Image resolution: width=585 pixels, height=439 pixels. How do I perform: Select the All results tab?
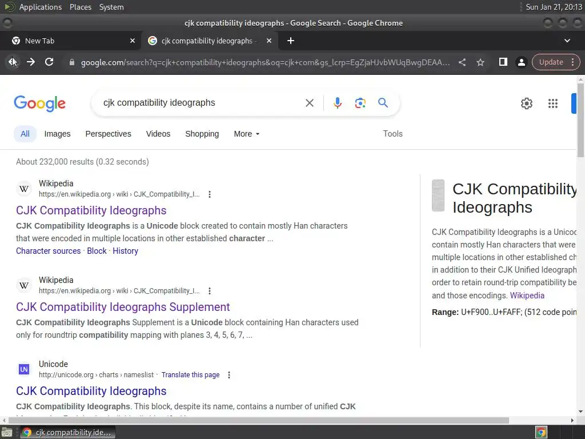(x=25, y=134)
